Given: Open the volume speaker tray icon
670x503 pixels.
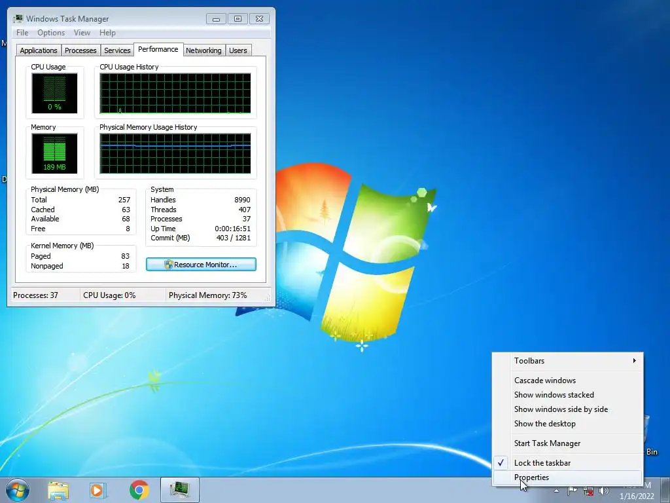Looking at the screenshot, I should (x=604, y=491).
